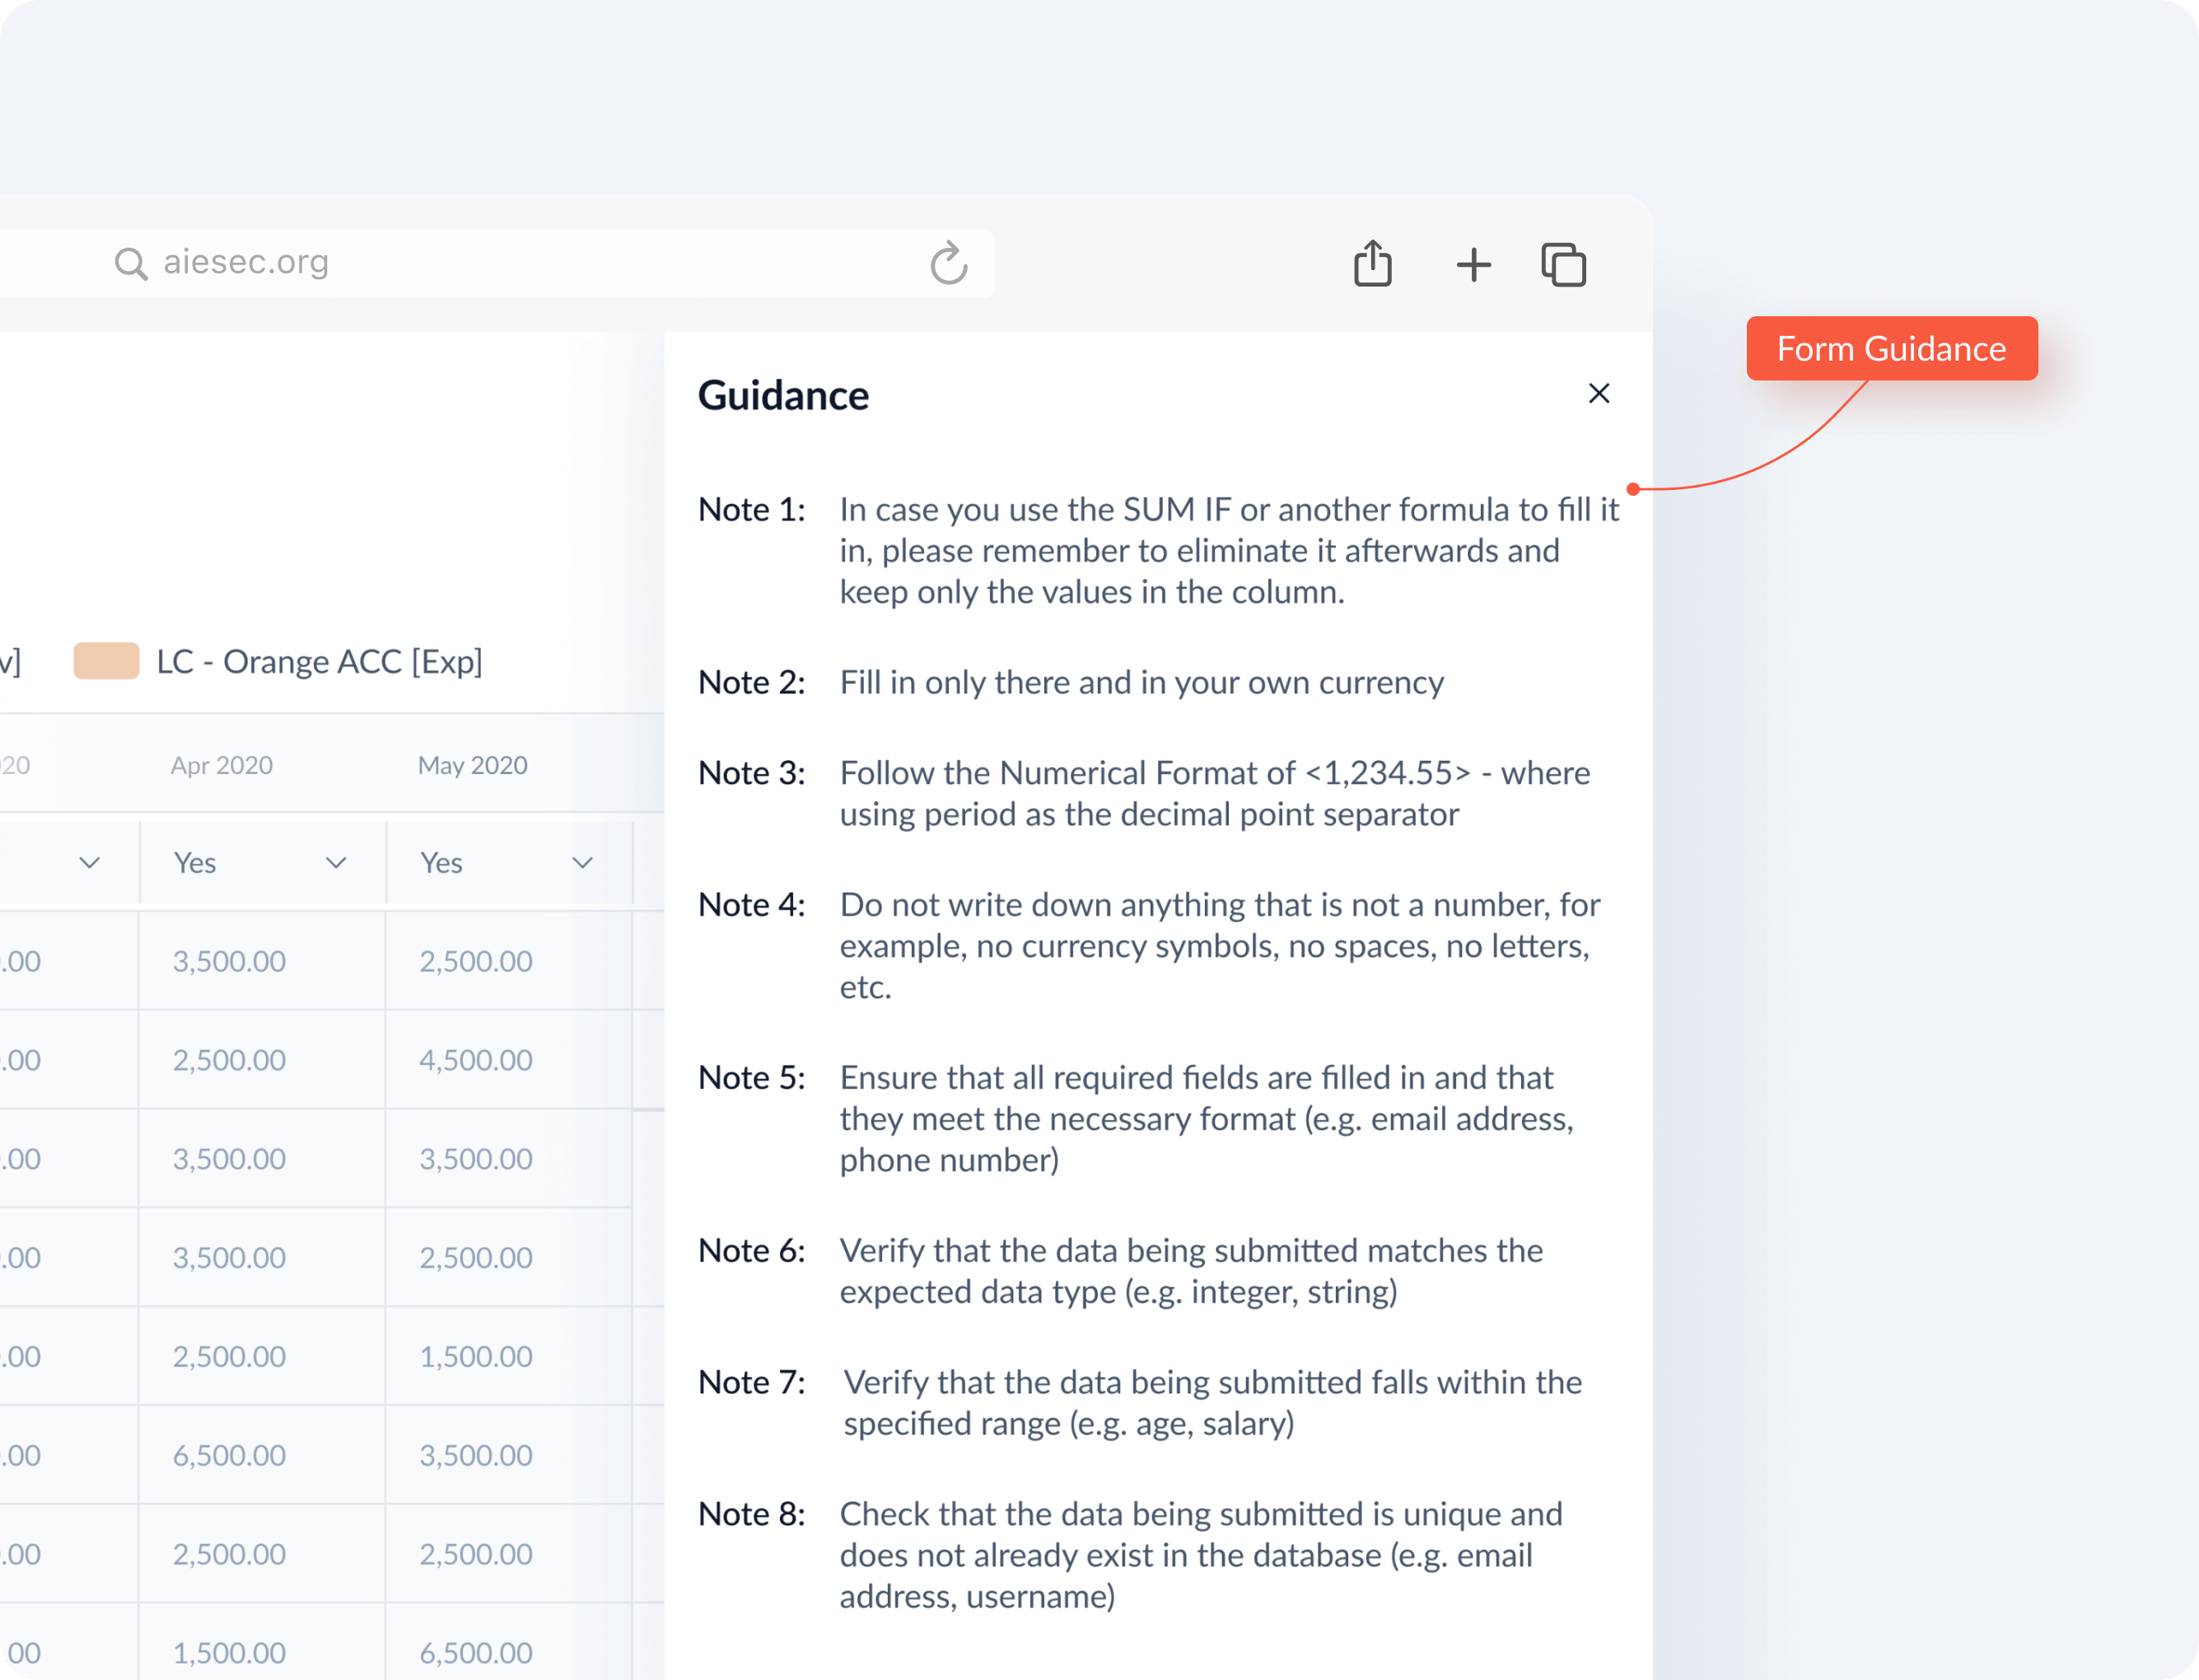Open the browser share icon
Viewport: 2199px width, 1680px height.
tap(1372, 263)
